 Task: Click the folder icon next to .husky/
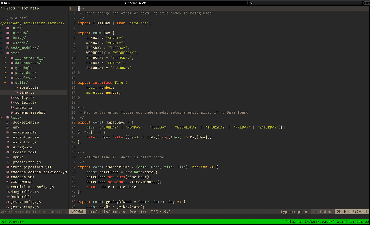(8, 38)
